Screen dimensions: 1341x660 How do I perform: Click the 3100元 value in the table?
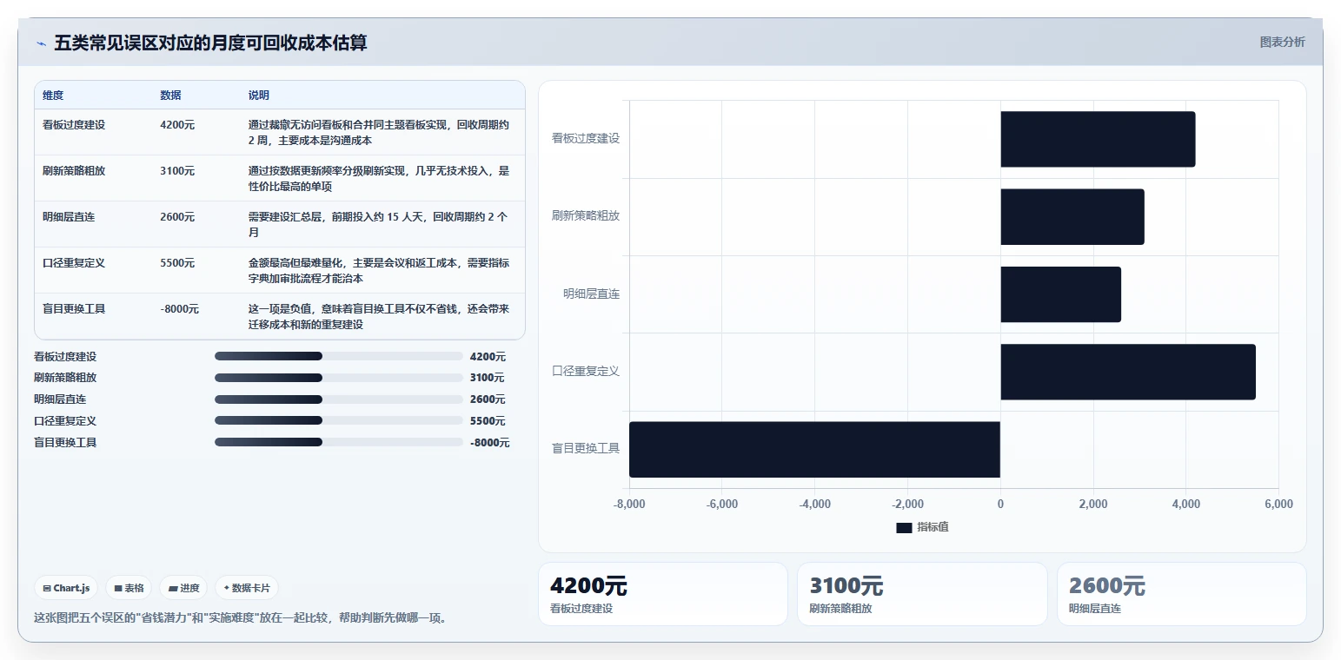pyautogui.click(x=177, y=171)
